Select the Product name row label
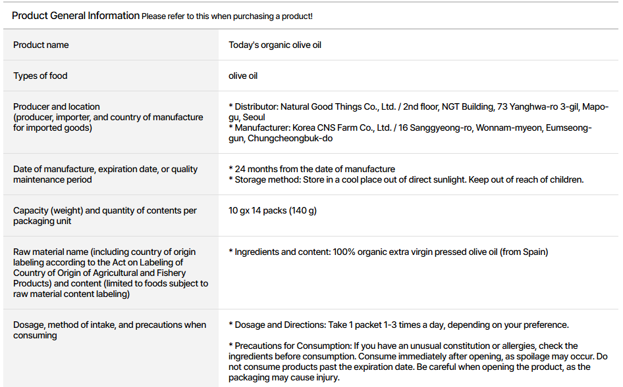623x387 pixels. tap(41, 45)
